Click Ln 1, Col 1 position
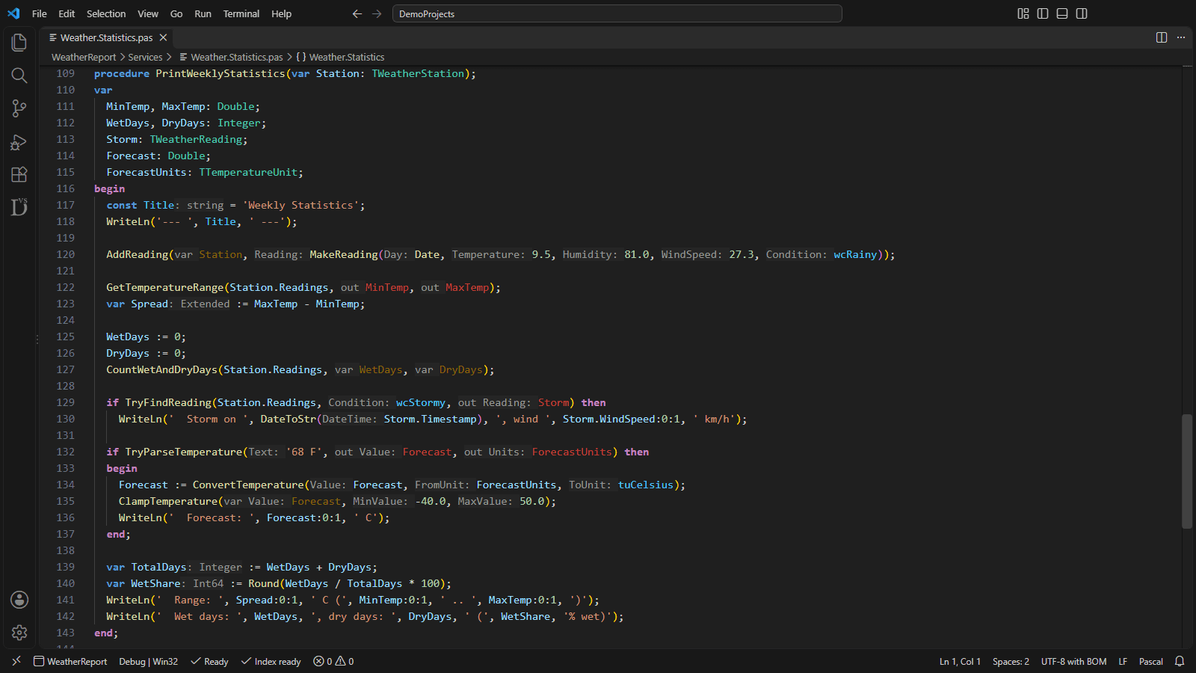1196x673 pixels. pyautogui.click(x=960, y=661)
